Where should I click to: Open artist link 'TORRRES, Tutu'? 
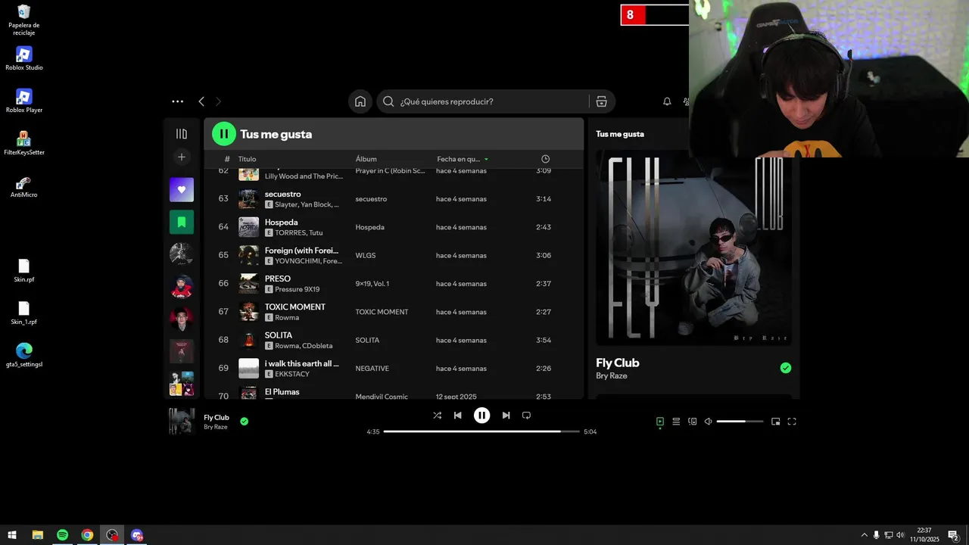pyautogui.click(x=299, y=232)
